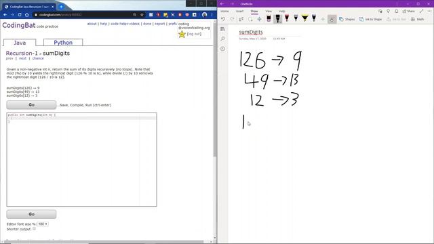Select the Add Space tool in OneNote
This screenshot has height=244, width=434.
tap(259, 19)
